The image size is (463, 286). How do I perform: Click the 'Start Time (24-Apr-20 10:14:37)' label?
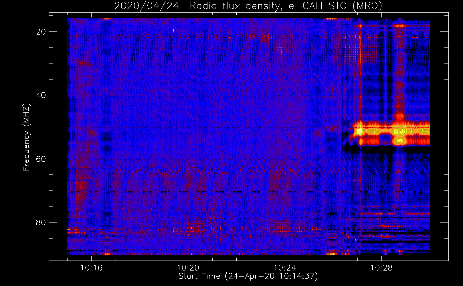coord(248,276)
